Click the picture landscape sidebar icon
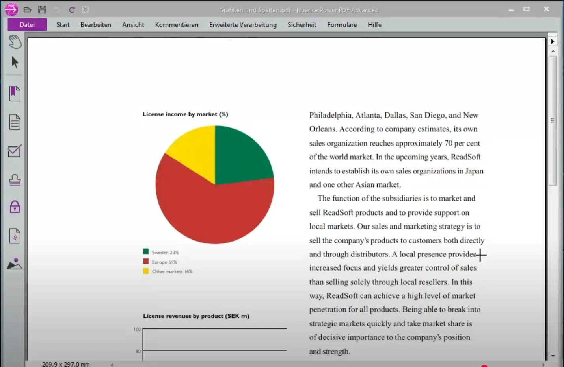 pyautogui.click(x=15, y=264)
